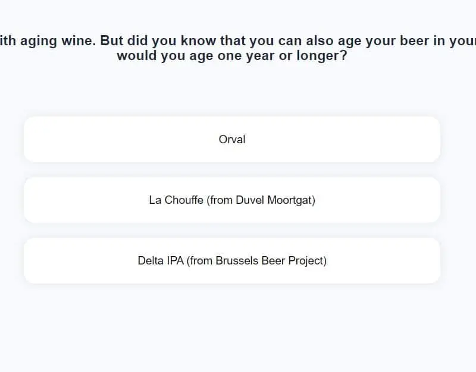This screenshot has height=372, width=476.
Task: Mark the IPA option as your answer
Action: coord(232,260)
